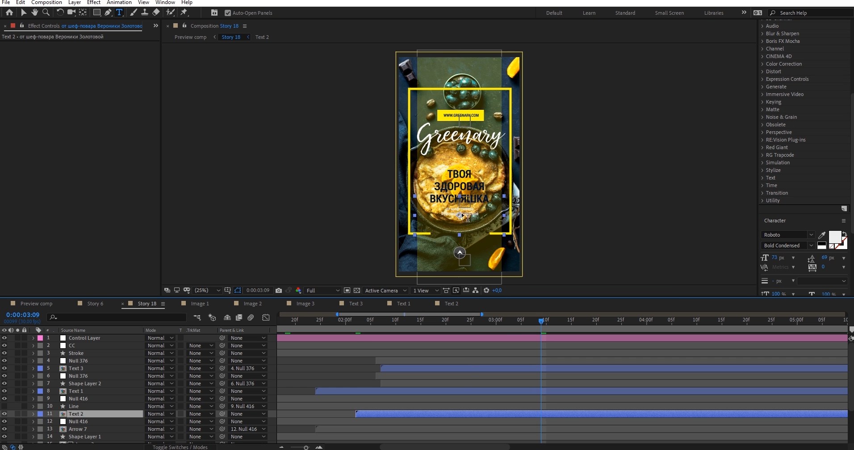Hide the Control Layer via its eye
Image resolution: width=854 pixels, height=450 pixels.
pyautogui.click(x=4, y=338)
